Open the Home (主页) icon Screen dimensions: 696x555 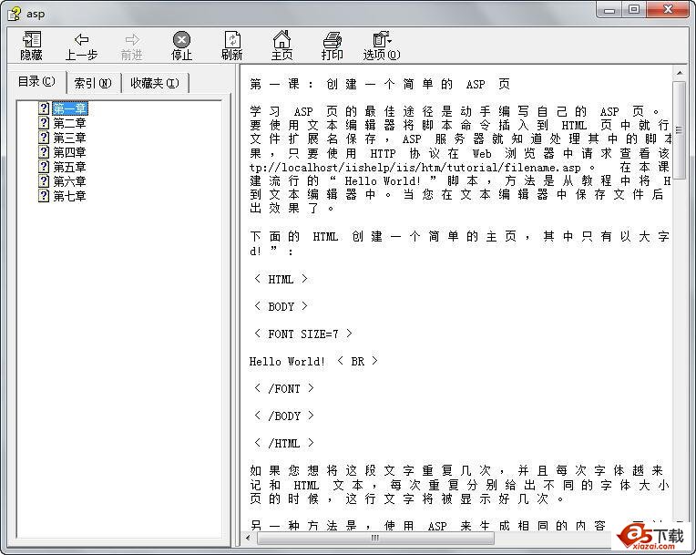tap(282, 46)
